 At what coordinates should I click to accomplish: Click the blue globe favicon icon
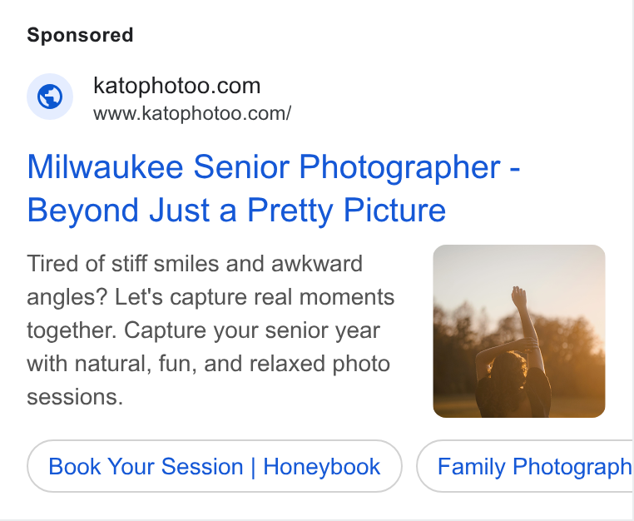(50, 97)
